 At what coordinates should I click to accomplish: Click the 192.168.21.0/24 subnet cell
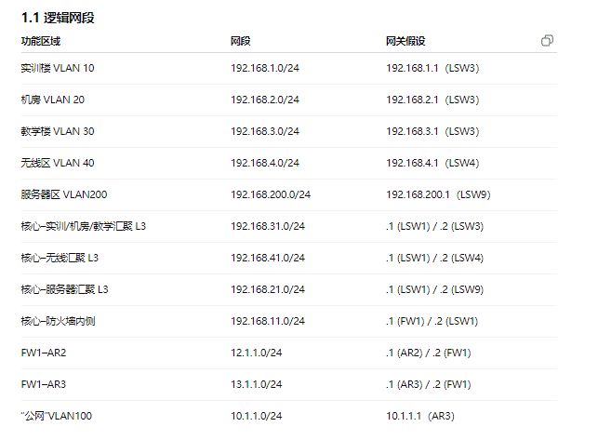point(268,289)
